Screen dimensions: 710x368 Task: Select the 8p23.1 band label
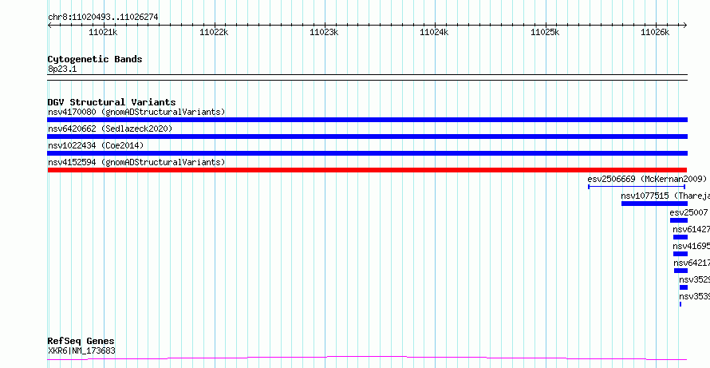coord(62,69)
